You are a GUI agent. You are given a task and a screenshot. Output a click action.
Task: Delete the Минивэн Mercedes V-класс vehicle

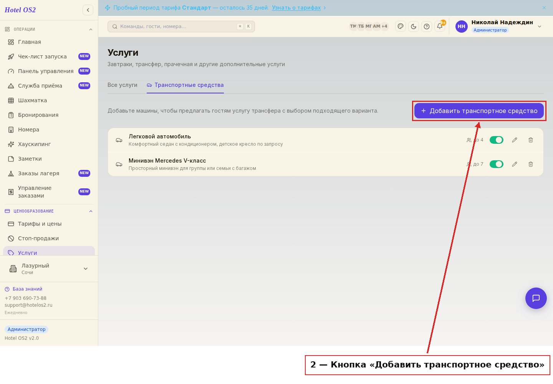pyautogui.click(x=531, y=164)
